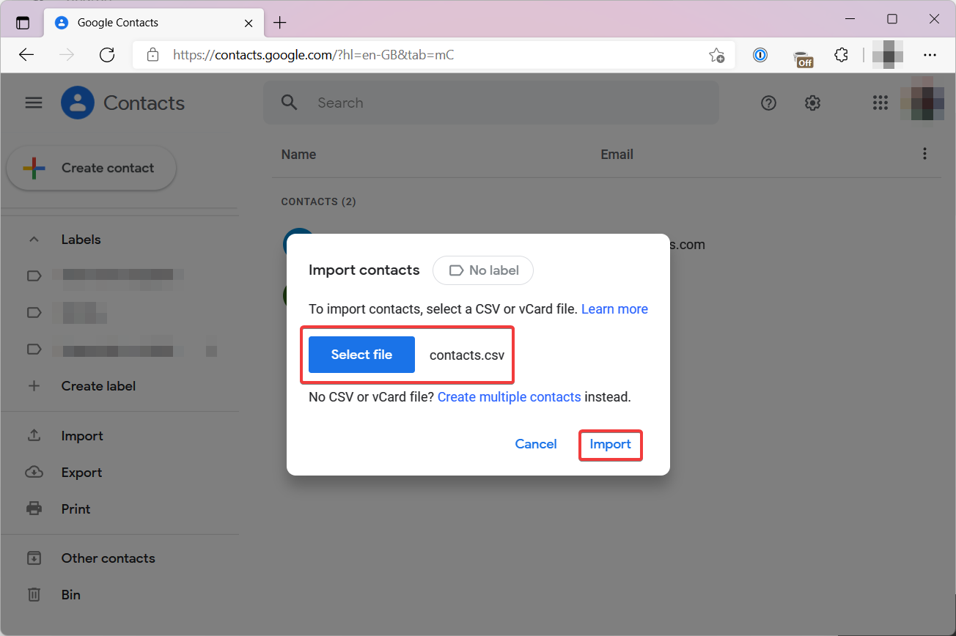Screen dimensions: 956x636
Task: Reload the page with refresh icon
Action: pyautogui.click(x=107, y=55)
